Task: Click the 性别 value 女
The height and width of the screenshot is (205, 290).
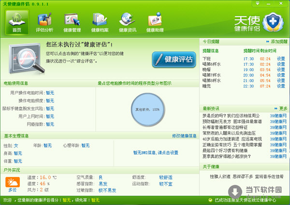Action: 16,146
